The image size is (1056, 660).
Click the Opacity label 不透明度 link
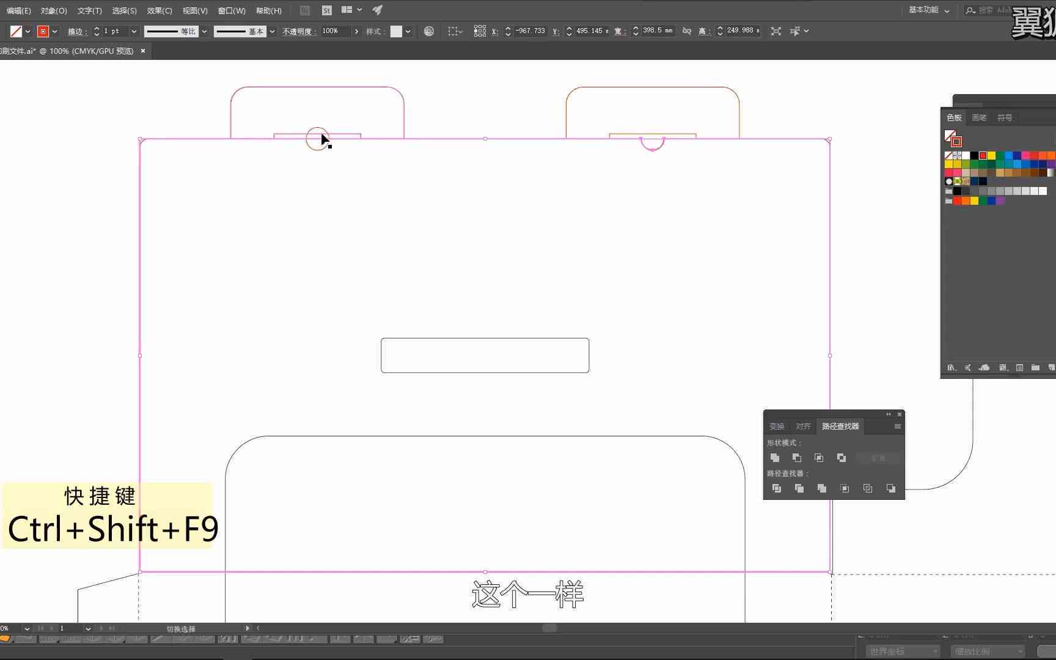tap(299, 31)
